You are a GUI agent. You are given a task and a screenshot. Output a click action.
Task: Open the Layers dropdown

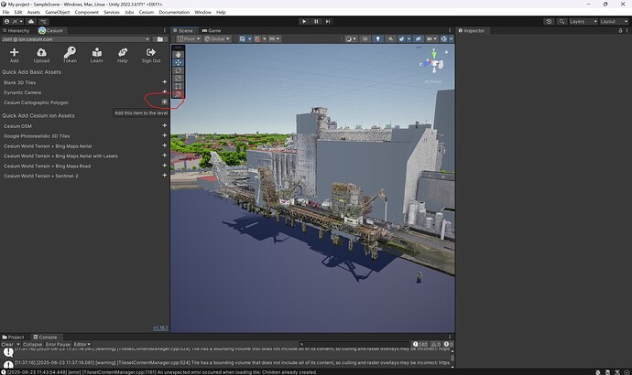coord(583,21)
